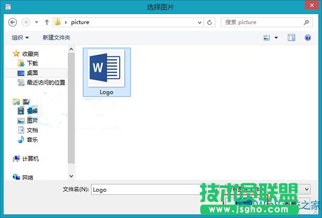Show the preview pane
The width and height of the screenshot is (322, 218).
click(x=291, y=37)
